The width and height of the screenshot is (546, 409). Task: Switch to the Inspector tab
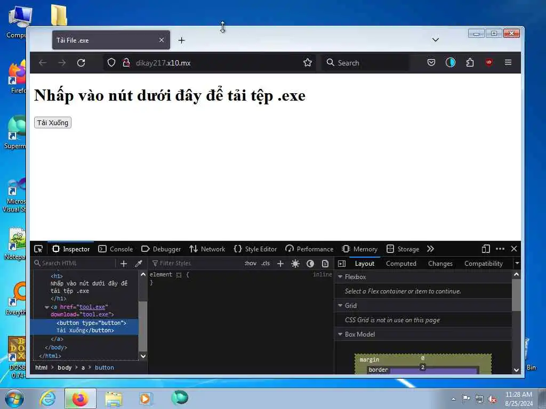[71, 249]
